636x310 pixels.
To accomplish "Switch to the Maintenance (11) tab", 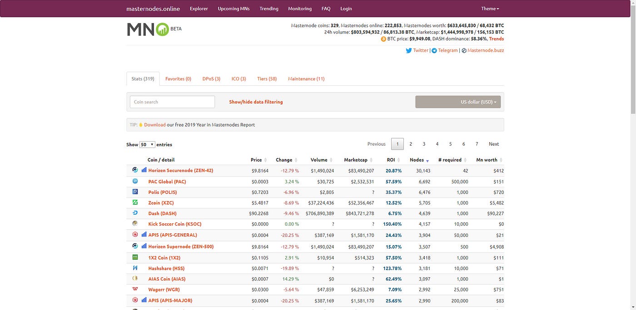I will (306, 79).
